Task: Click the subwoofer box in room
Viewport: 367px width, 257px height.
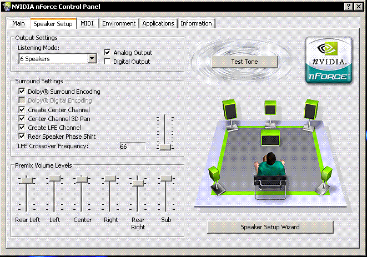Action: [270, 137]
